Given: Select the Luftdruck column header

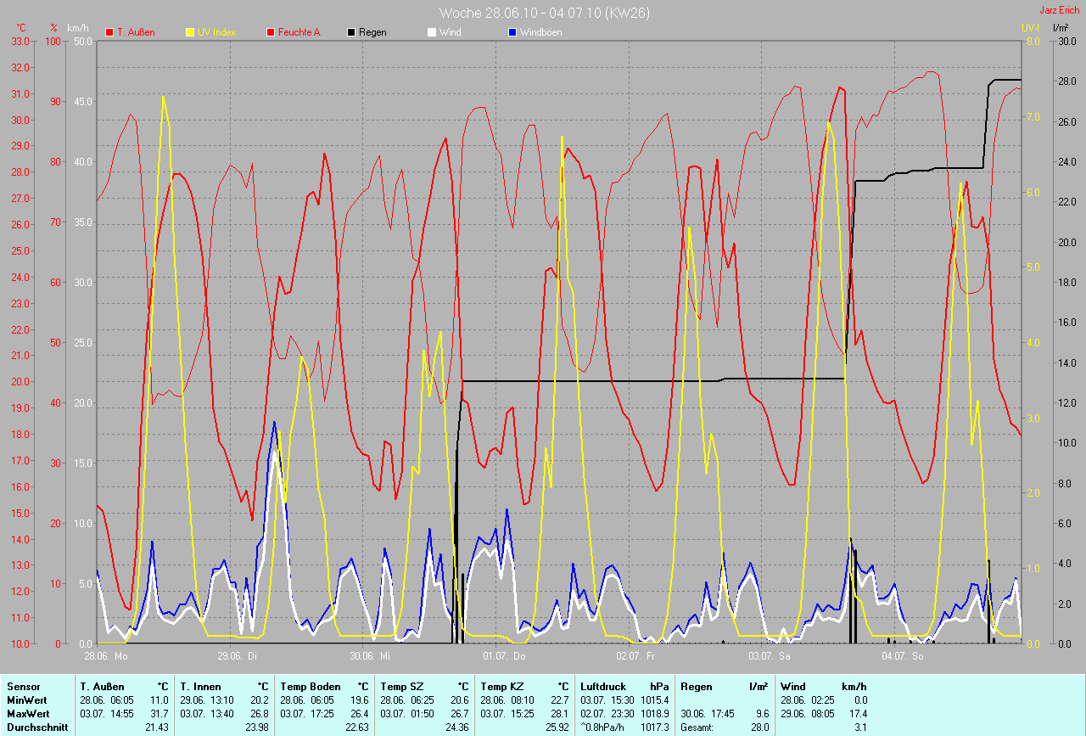Looking at the screenshot, I should [602, 687].
